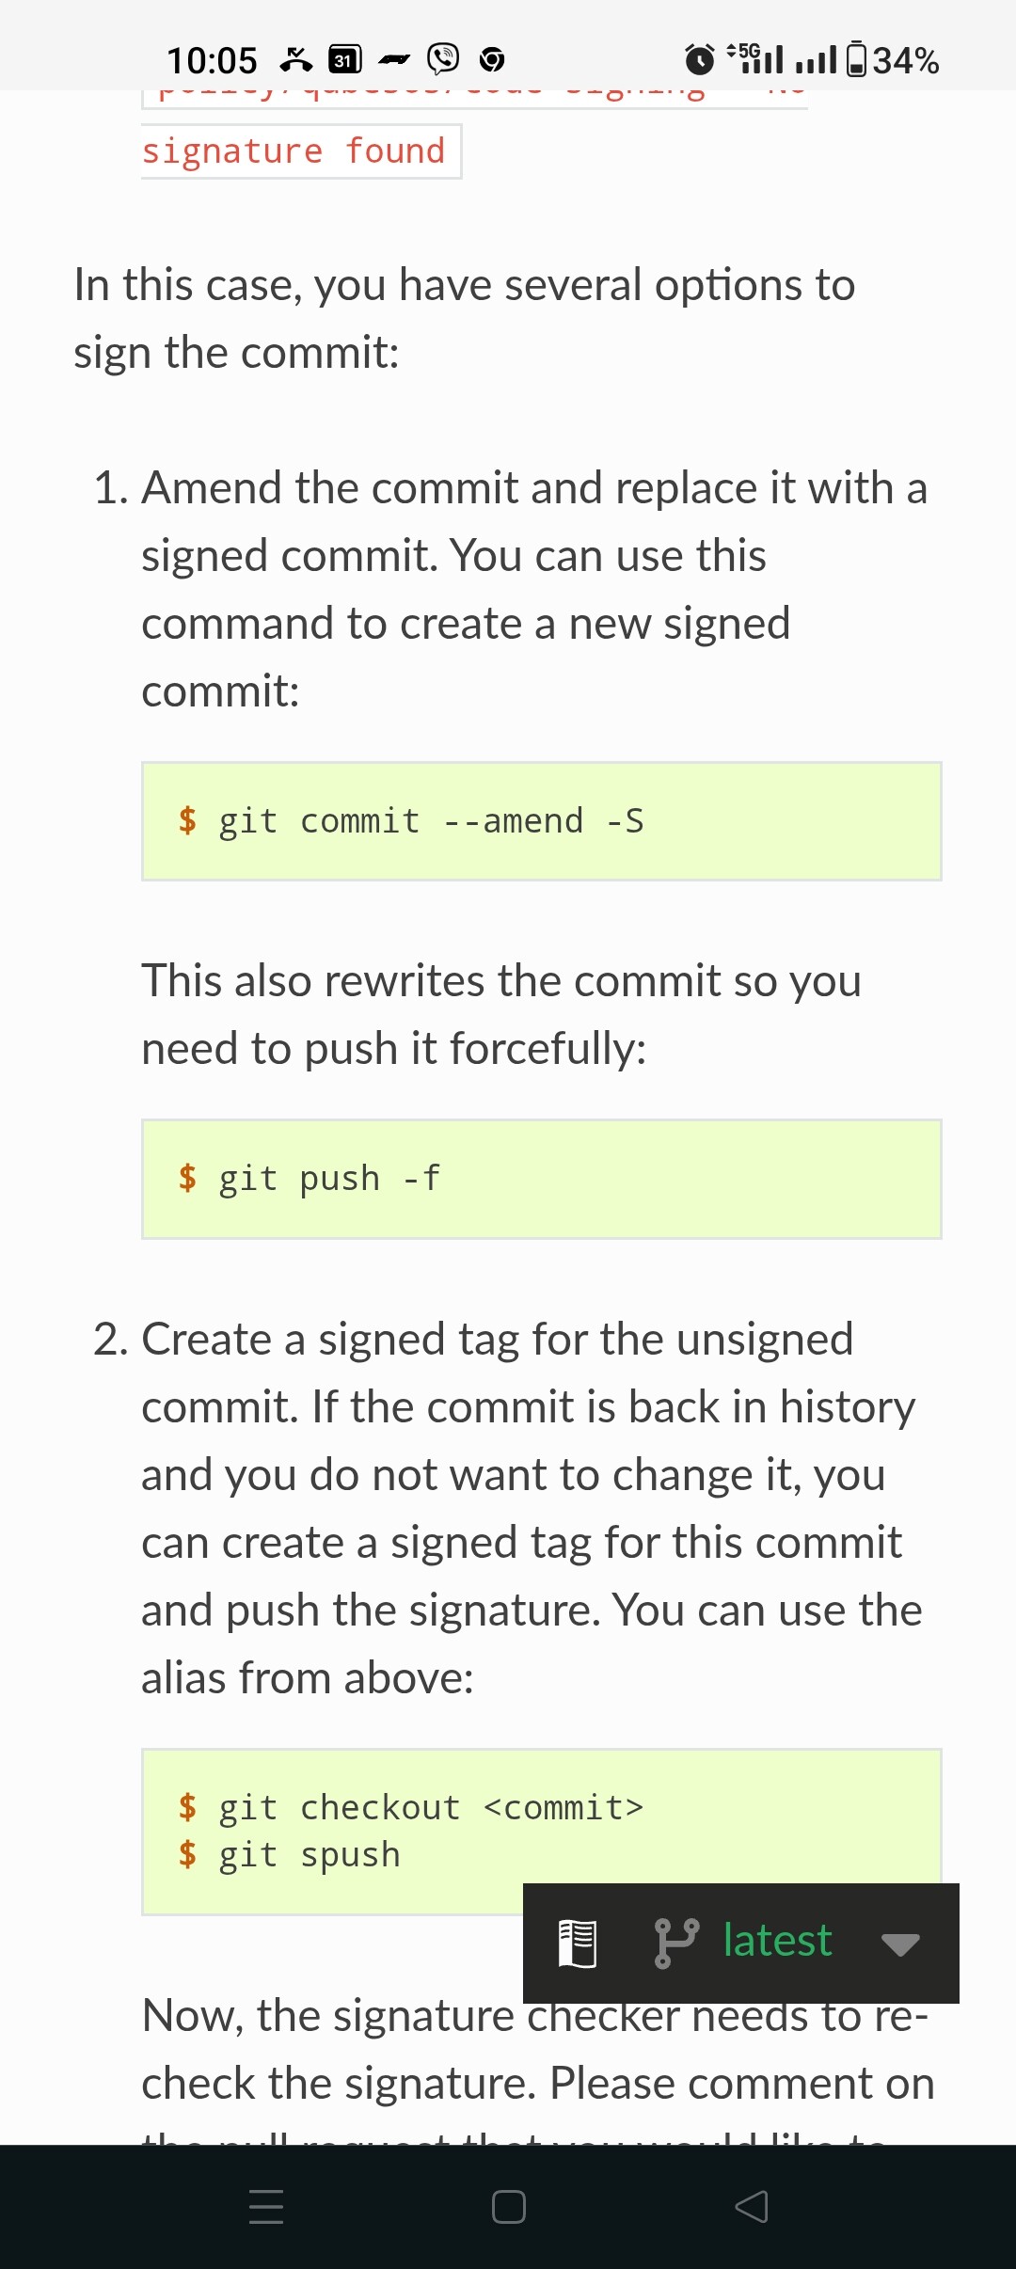Tap the 10:05 clock in status bar
This screenshot has height=2269, width=1016.
click(212, 61)
